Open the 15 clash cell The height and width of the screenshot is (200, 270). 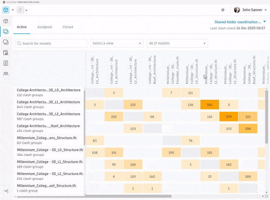click(x=210, y=176)
